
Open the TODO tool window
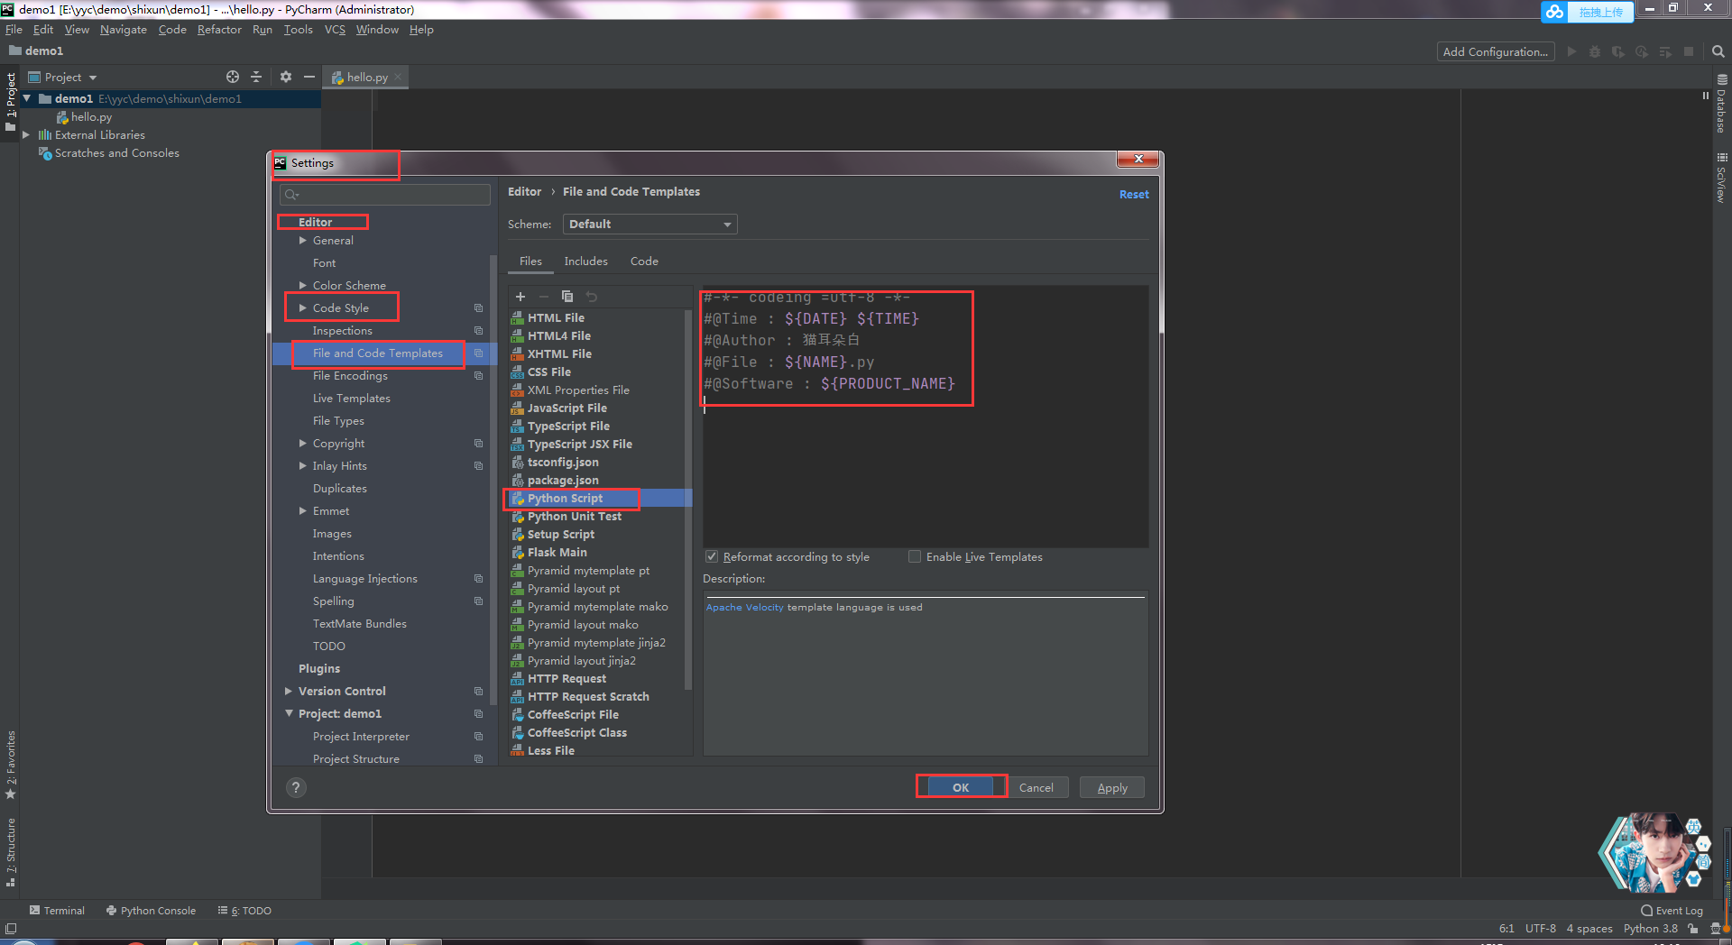(x=244, y=911)
